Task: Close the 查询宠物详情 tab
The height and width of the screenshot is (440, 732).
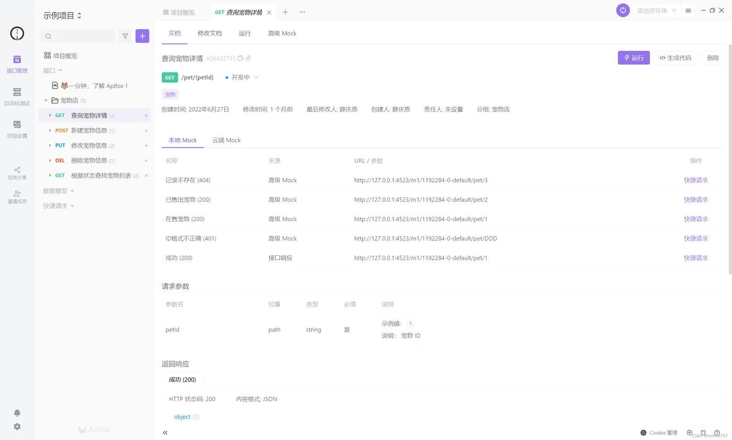Action: [269, 12]
